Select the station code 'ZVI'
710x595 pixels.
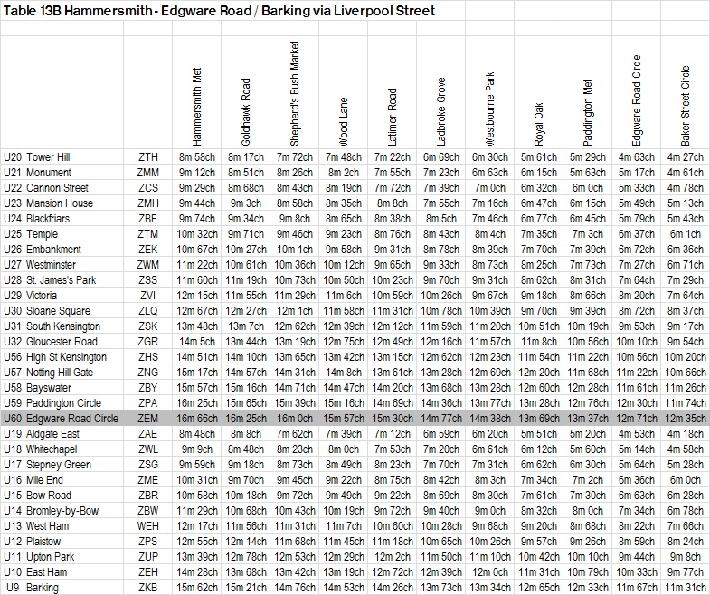click(148, 296)
